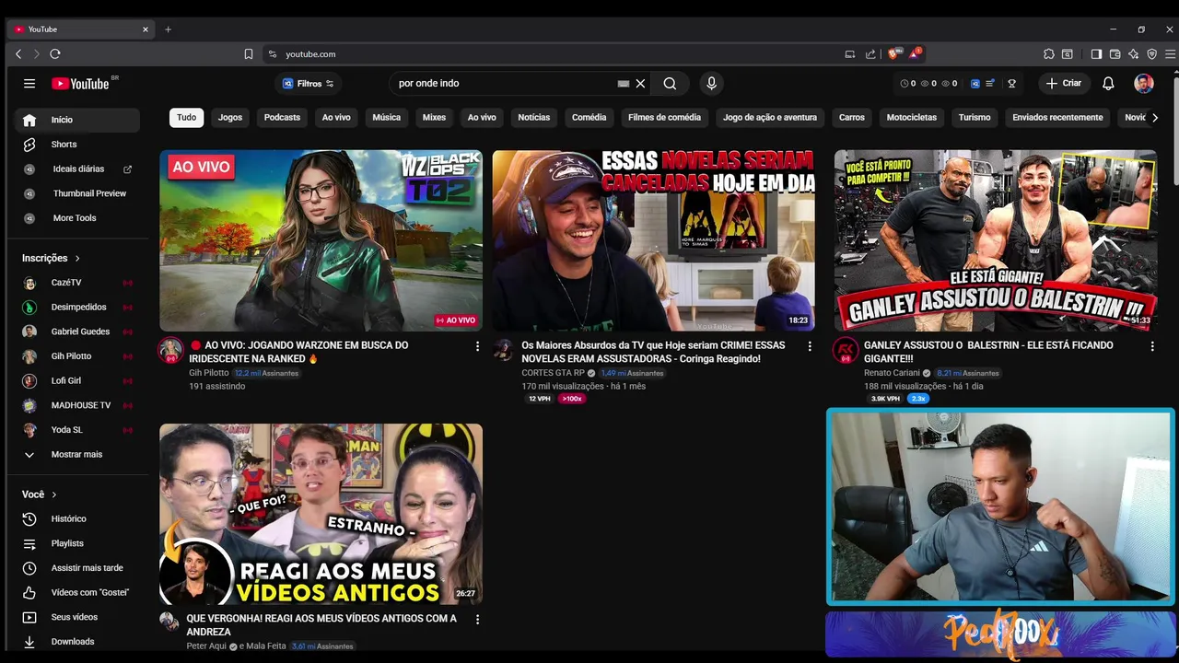The height and width of the screenshot is (663, 1179).
Task: Open options menu for Coringa Reagindo video
Action: 810,346
